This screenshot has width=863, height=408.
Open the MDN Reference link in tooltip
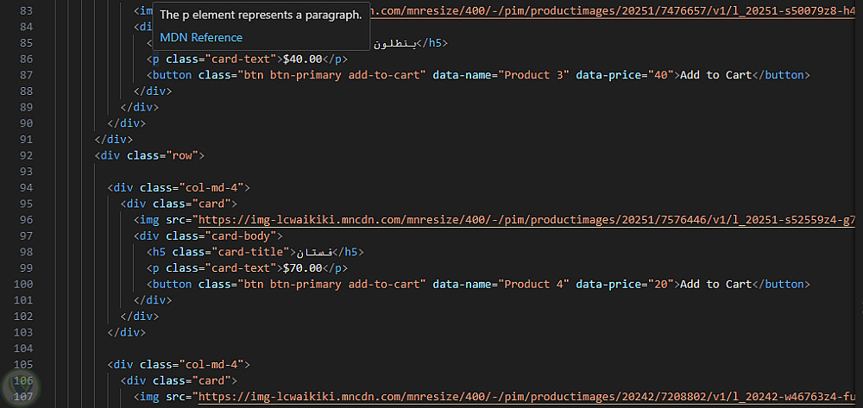(x=201, y=37)
